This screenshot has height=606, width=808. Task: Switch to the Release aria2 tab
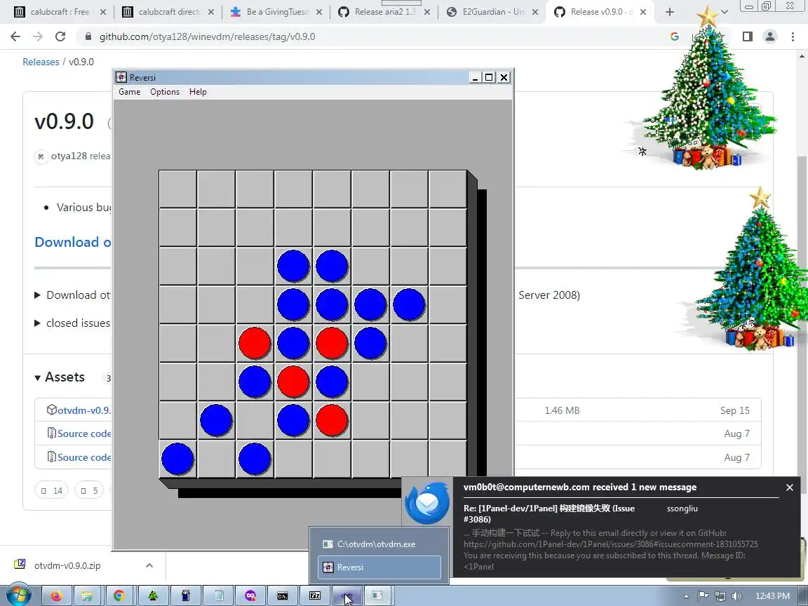pyautogui.click(x=384, y=12)
